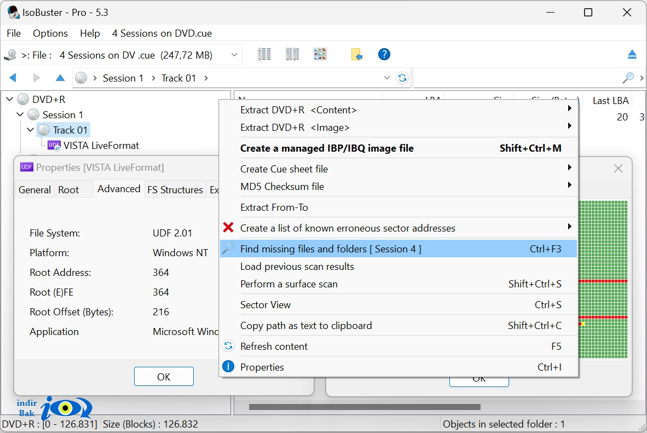Select the thumbnails view icon in toolbar
Screen dimensions: 647x433
pyautogui.click(x=320, y=54)
